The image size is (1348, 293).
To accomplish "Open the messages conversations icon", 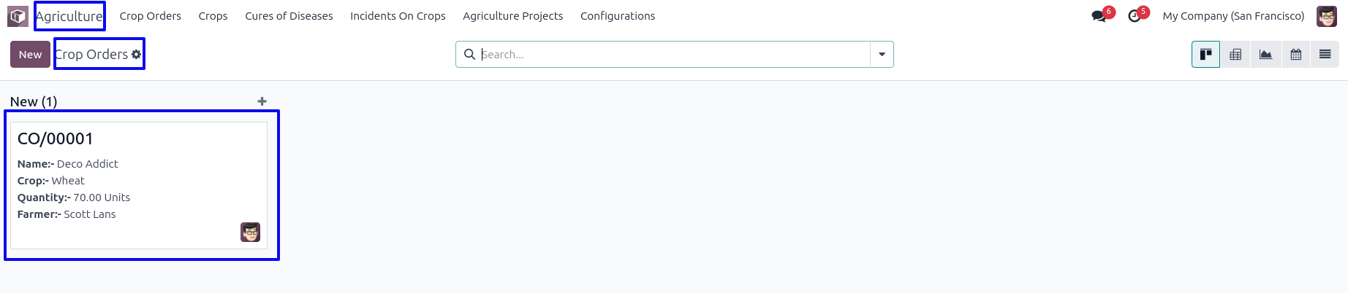I will (x=1099, y=16).
